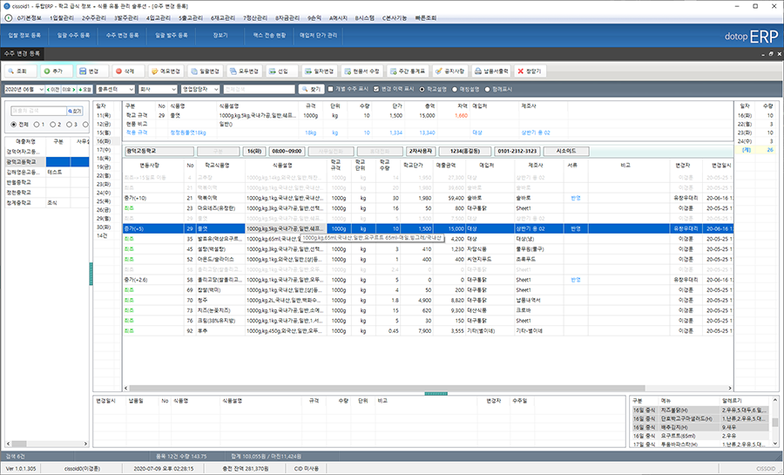Click the 수주 변경 등록 shortcut button
Viewport: 784px width, 475px height.
click(x=122, y=37)
